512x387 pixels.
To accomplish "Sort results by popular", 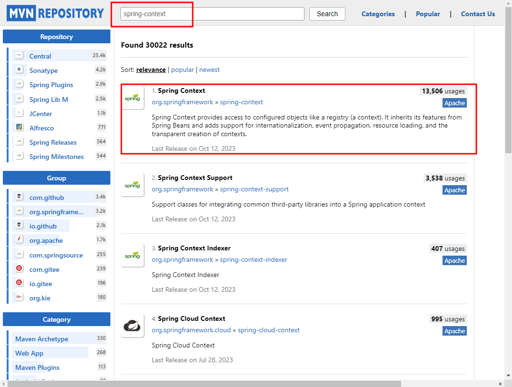I will 182,70.
